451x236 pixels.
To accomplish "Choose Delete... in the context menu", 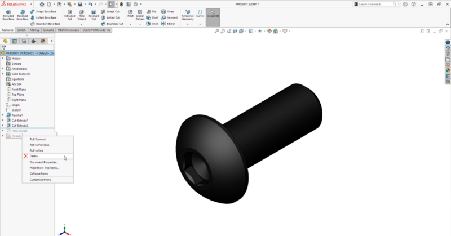I will (48, 156).
